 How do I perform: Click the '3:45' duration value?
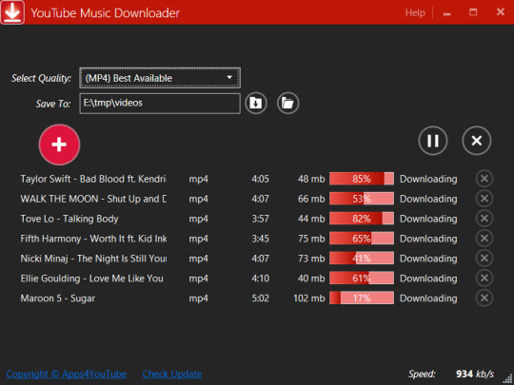coord(260,239)
